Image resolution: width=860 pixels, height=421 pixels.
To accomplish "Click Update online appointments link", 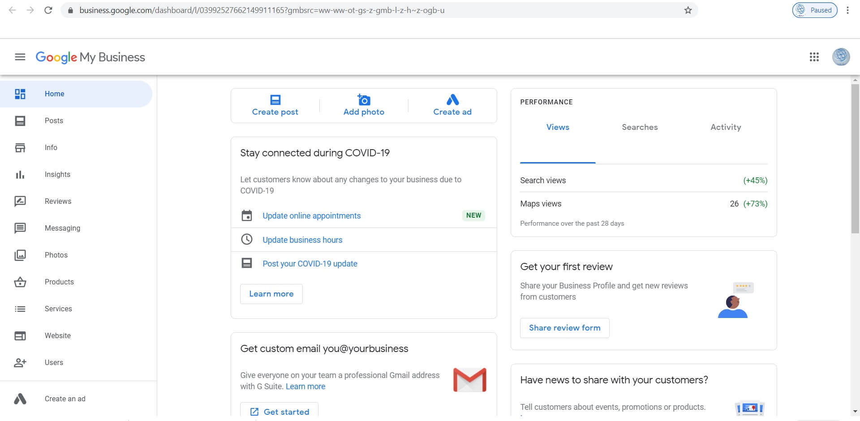I will tap(311, 216).
